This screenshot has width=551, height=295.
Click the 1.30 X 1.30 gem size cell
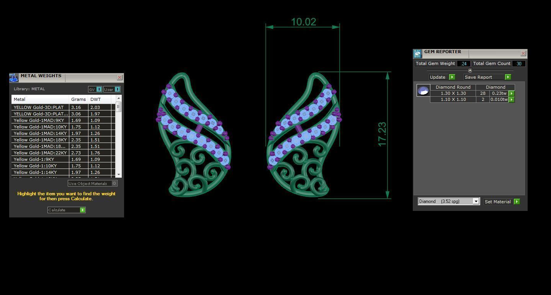click(453, 93)
